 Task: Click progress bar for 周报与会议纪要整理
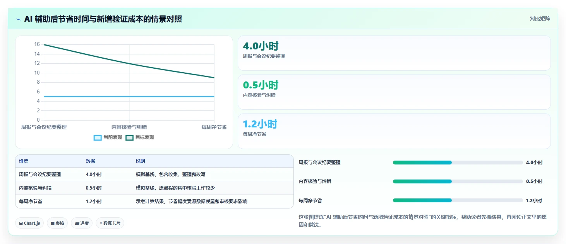click(x=458, y=163)
